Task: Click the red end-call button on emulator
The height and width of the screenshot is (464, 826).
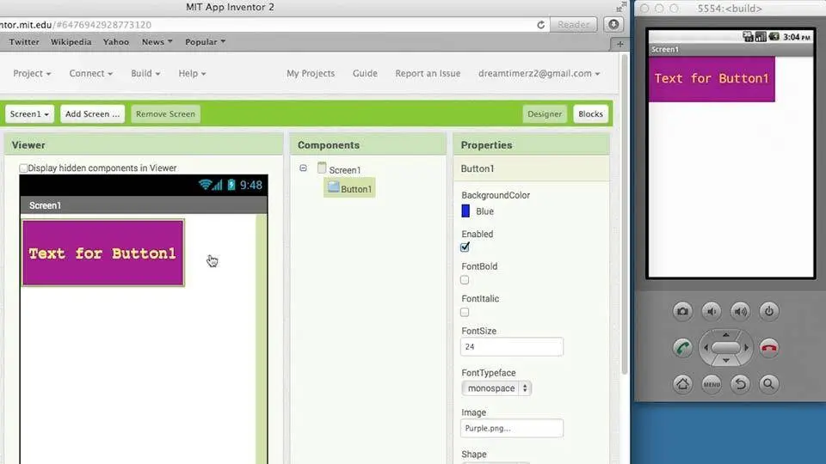Action: [x=769, y=348]
